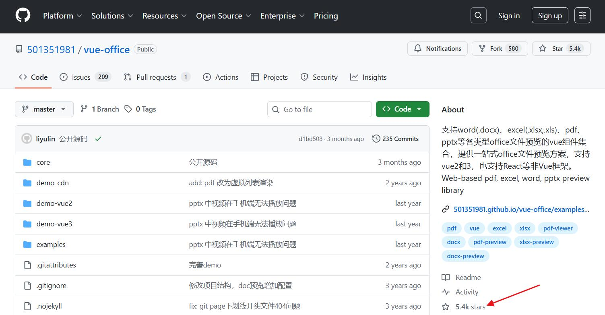Viewport: 605px width, 315px height.
Task: View the 1 Branch list
Action: click(x=100, y=109)
